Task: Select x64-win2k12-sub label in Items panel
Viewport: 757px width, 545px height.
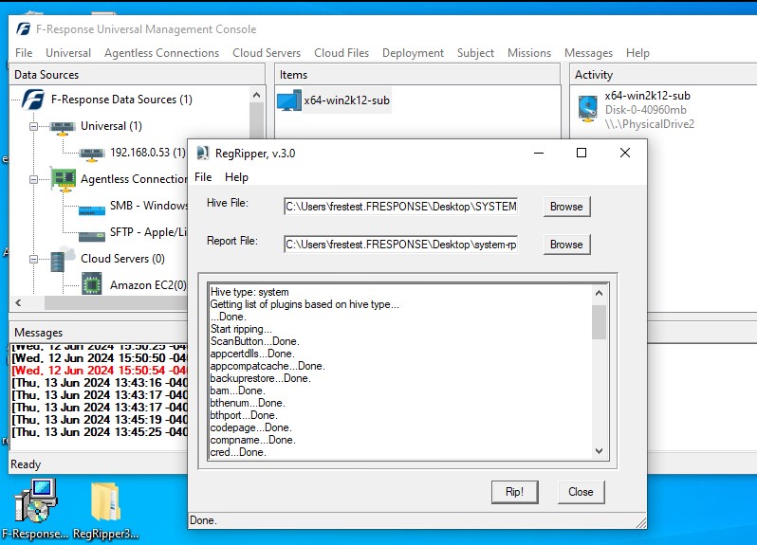Action: tap(346, 100)
